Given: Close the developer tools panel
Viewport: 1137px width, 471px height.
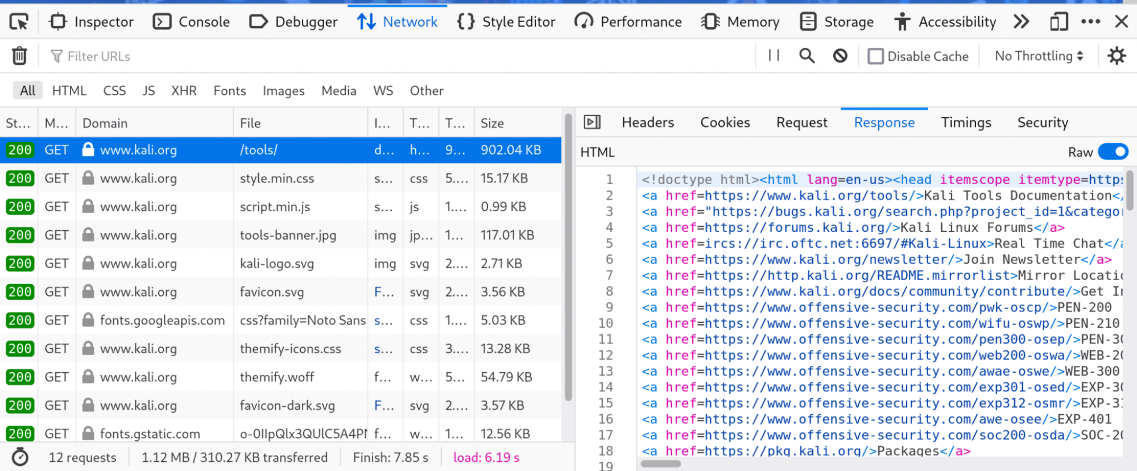Looking at the screenshot, I should [x=1121, y=22].
